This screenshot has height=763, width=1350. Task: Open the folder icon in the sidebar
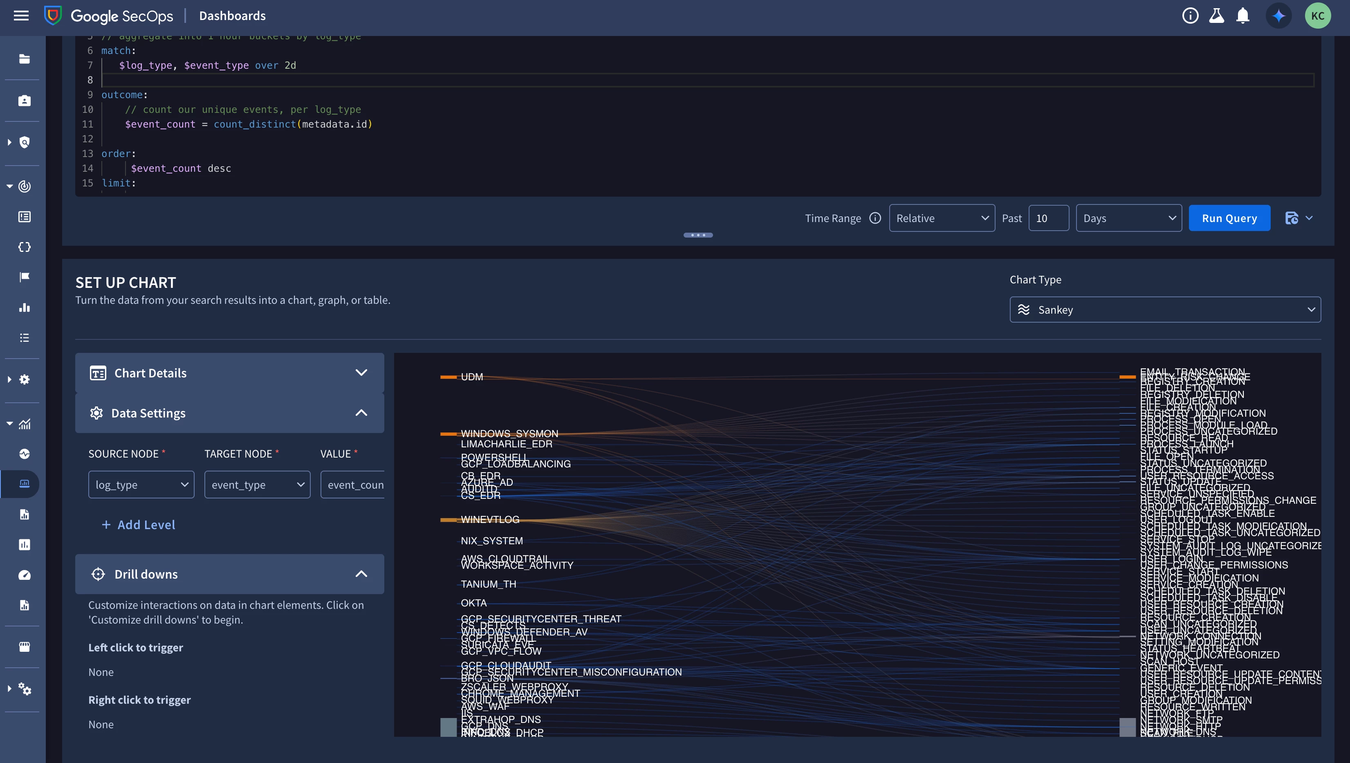[25, 59]
